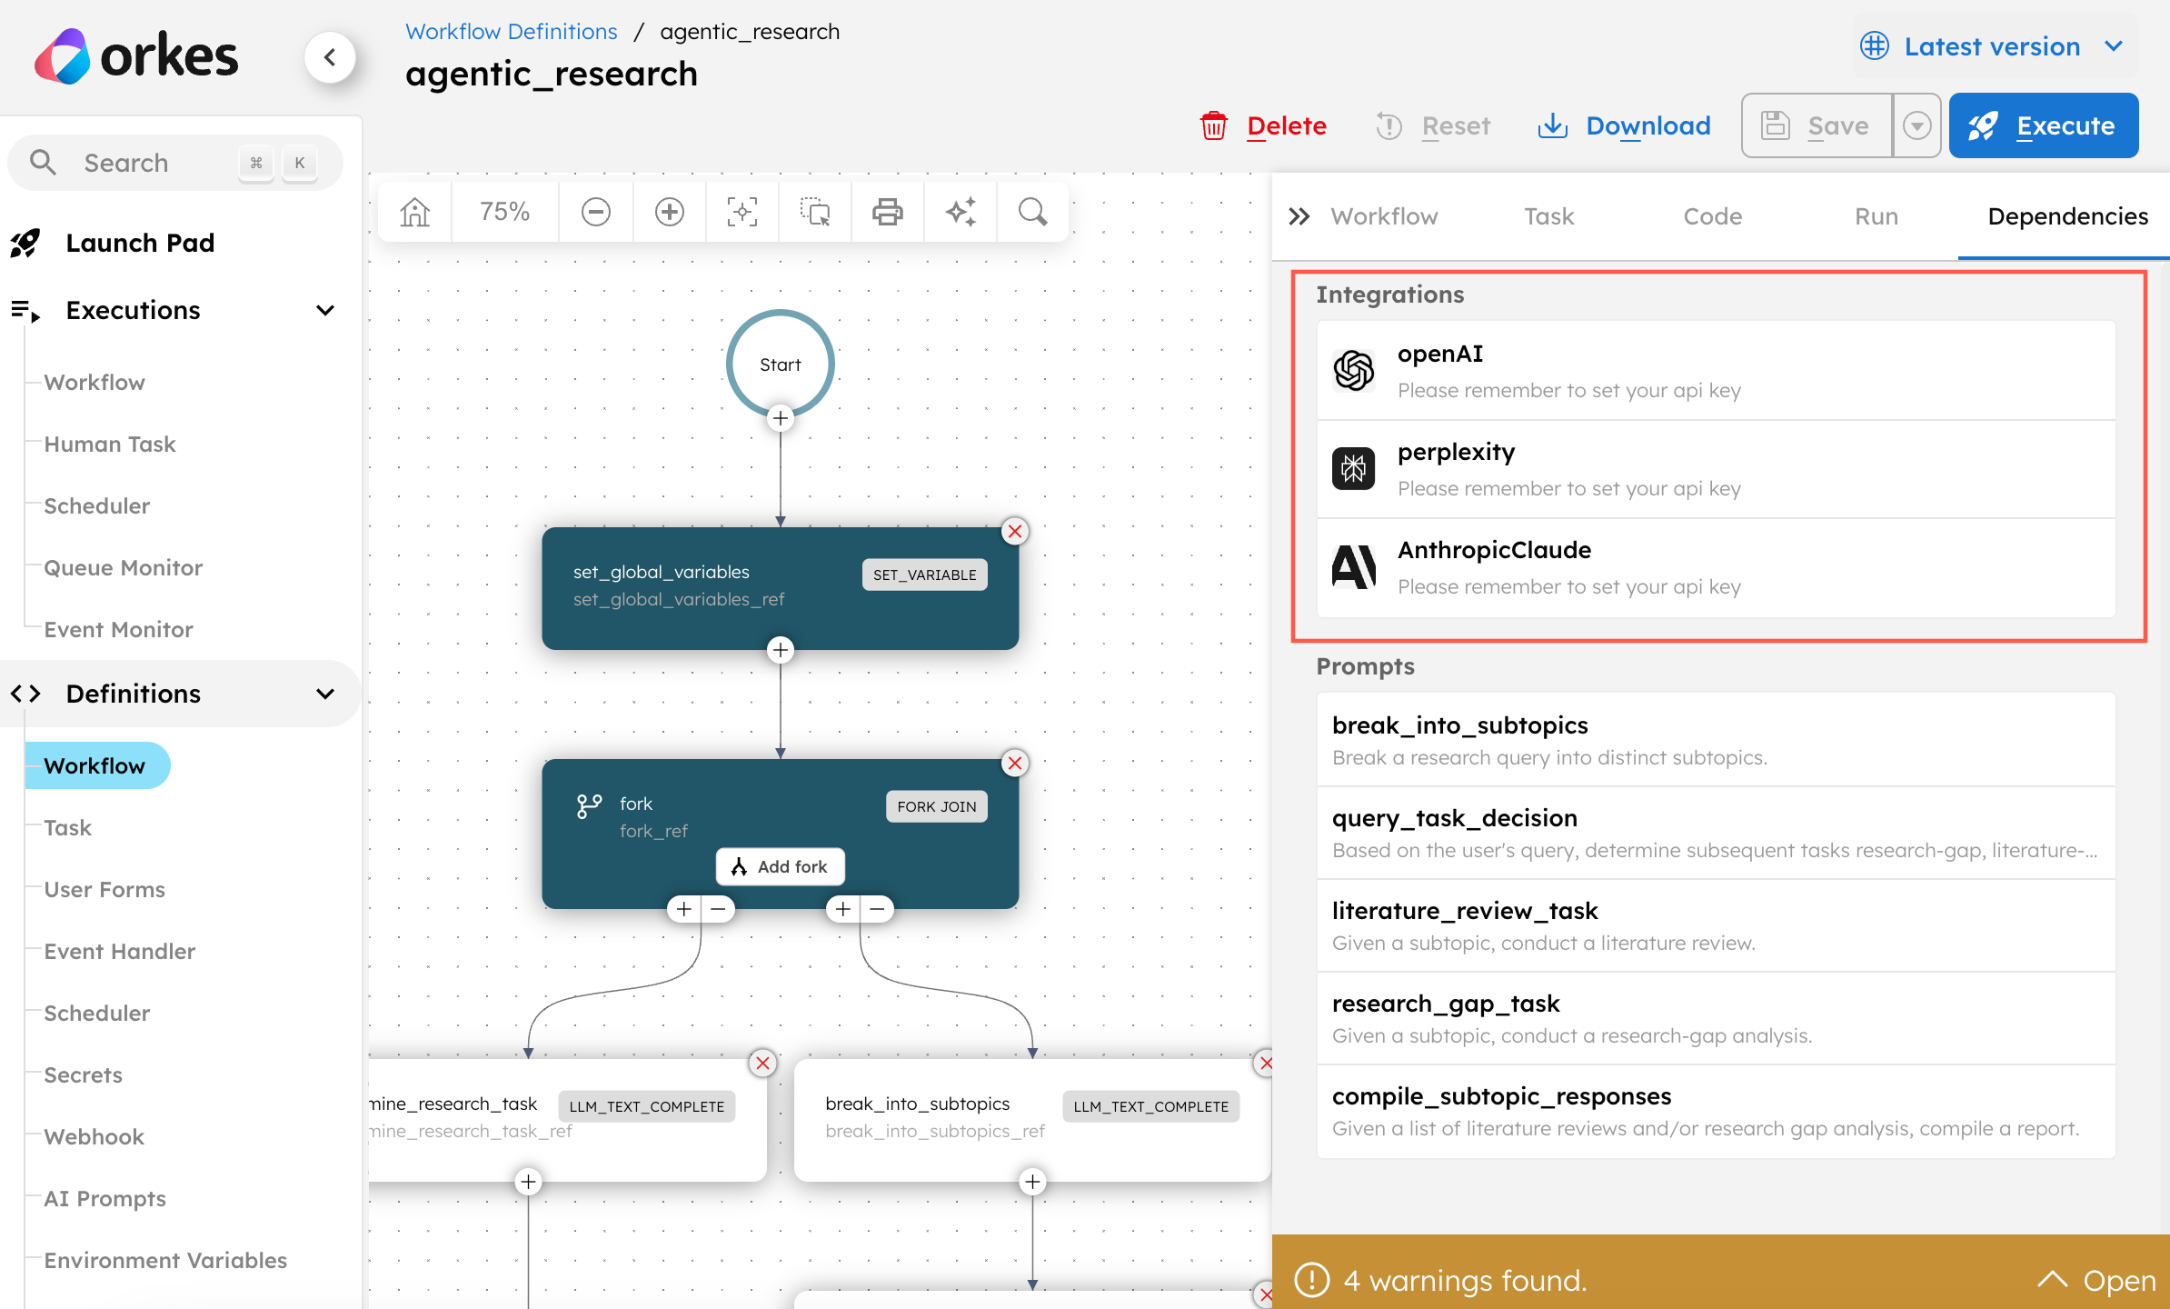The image size is (2170, 1309).
Task: Remove the determine_research_task node with red X
Action: coord(763,1063)
